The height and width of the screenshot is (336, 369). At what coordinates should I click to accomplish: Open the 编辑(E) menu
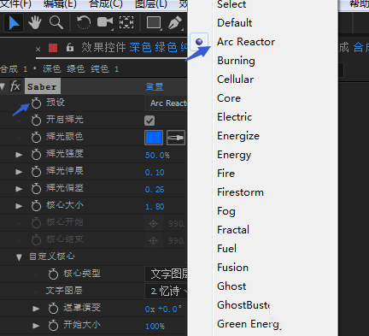click(60, 4)
